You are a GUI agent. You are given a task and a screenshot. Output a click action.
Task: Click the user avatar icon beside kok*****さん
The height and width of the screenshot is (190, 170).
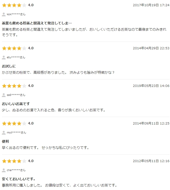[x=4, y=14]
